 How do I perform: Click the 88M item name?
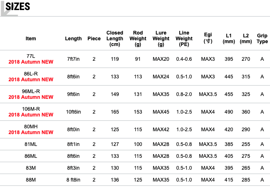[31, 180]
